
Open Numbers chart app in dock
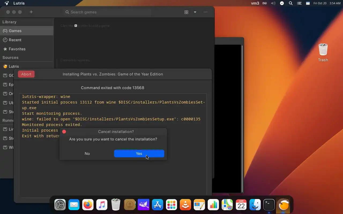tap(213, 205)
